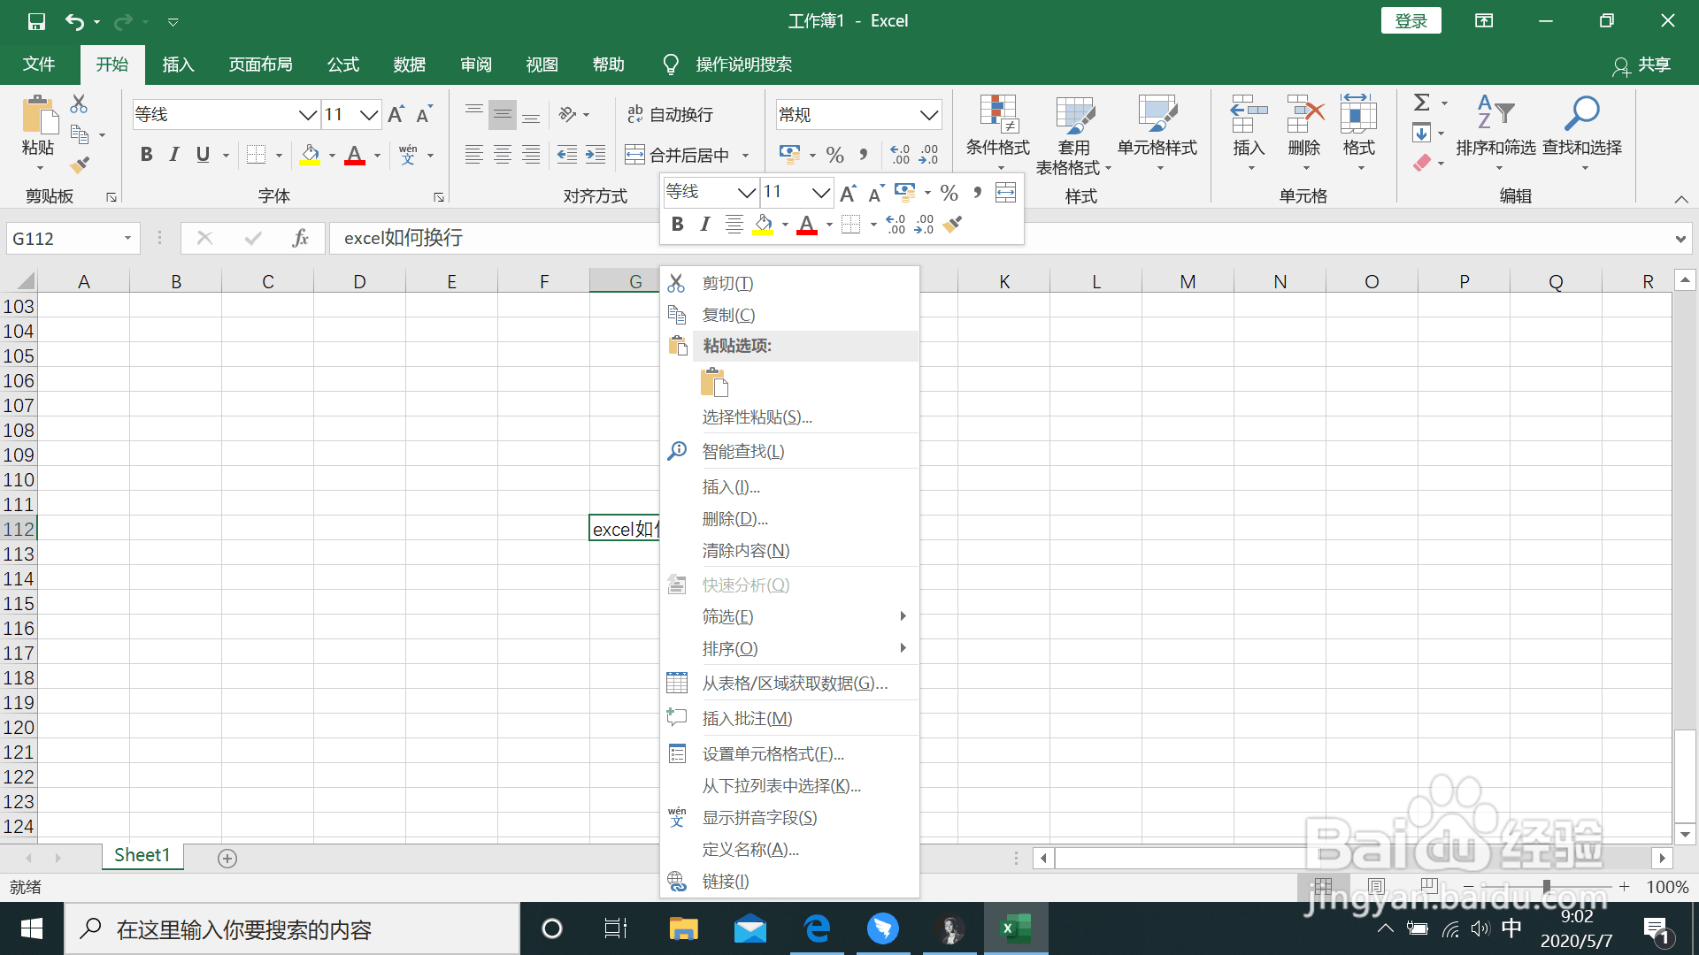Click the Sheet1 sheet tab

click(x=142, y=855)
